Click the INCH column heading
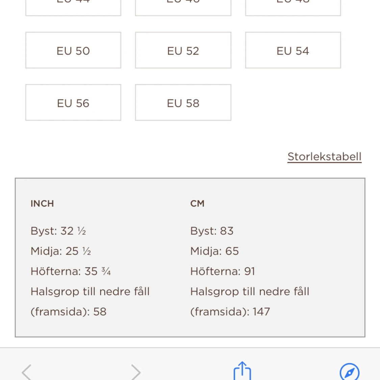The image size is (380, 380). pos(42,203)
